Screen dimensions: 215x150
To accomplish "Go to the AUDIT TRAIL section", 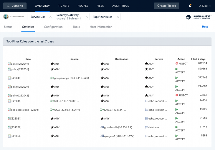I will (x=120, y=6).
